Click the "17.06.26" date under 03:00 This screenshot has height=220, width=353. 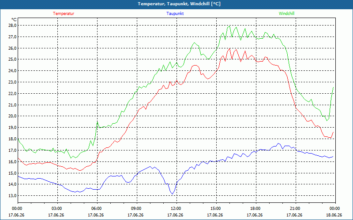56,215
